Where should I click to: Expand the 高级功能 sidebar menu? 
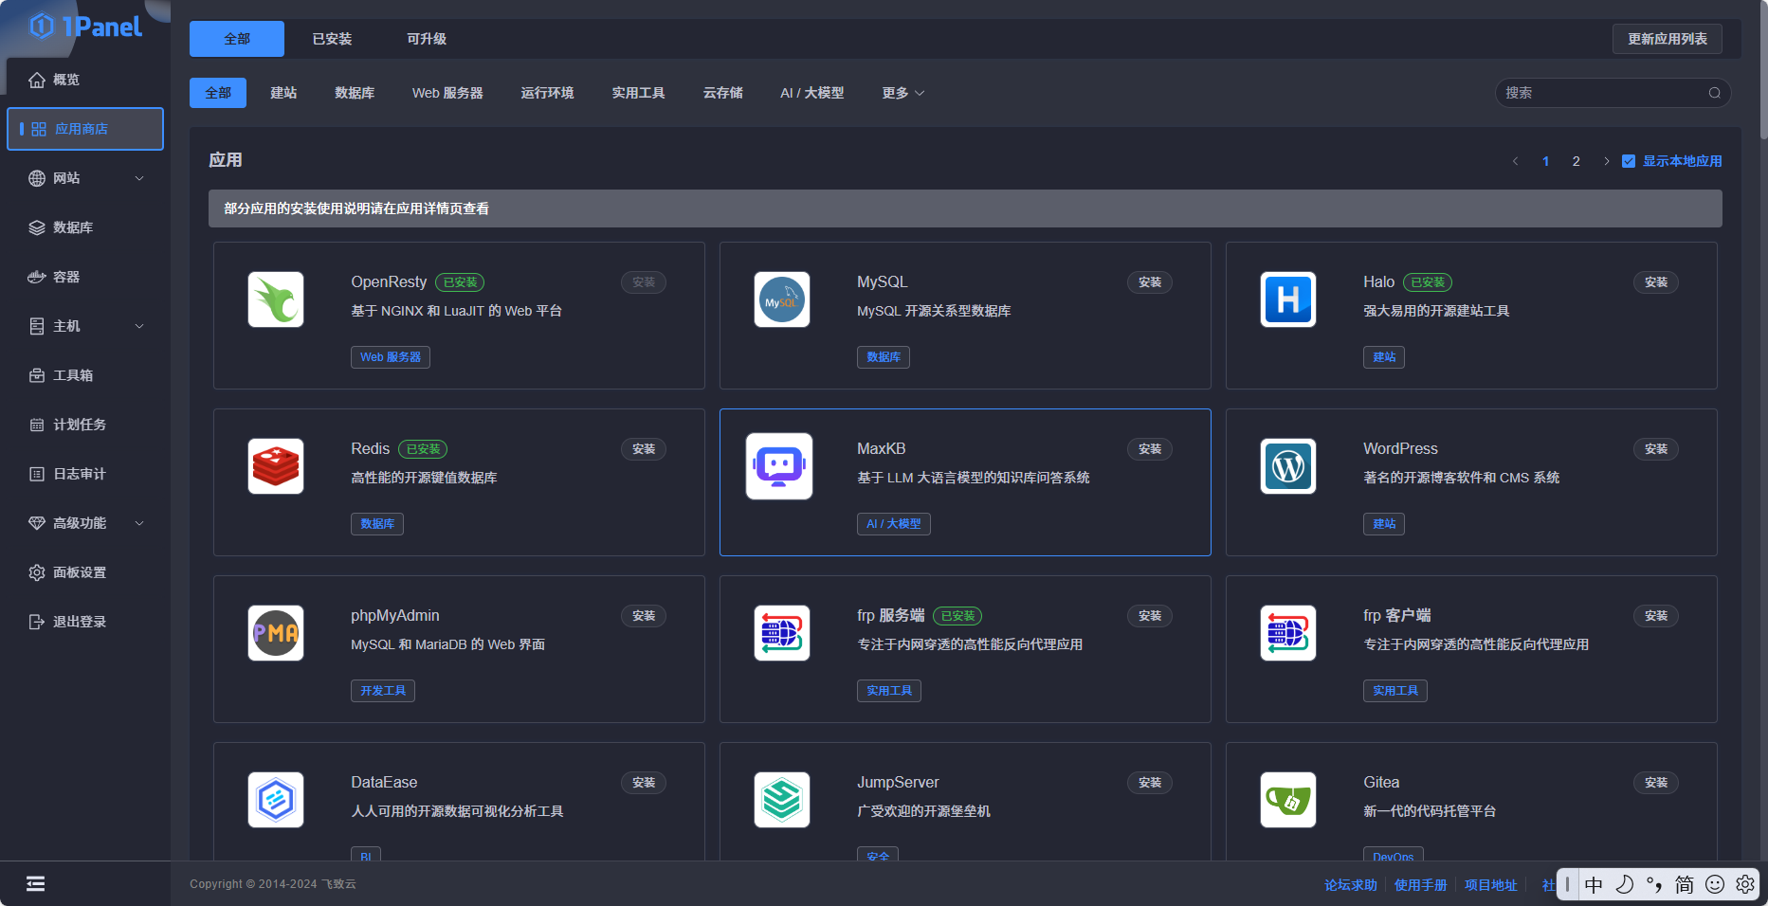[x=85, y=523]
